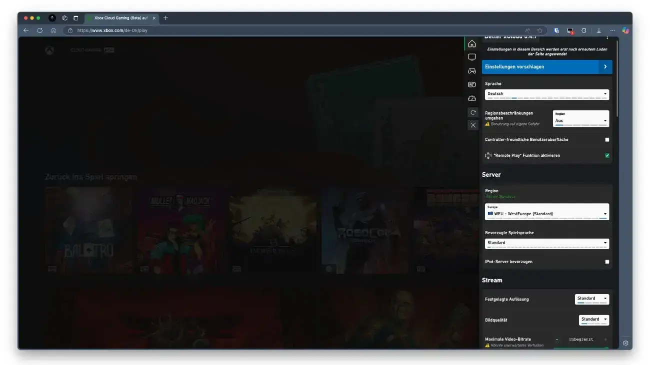Open the three-dot menu in Better xCloud header
The height and width of the screenshot is (365, 650).
607,37
